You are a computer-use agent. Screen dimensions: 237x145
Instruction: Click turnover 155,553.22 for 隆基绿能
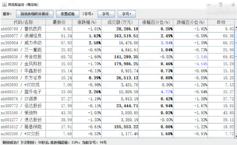(x=126, y=127)
